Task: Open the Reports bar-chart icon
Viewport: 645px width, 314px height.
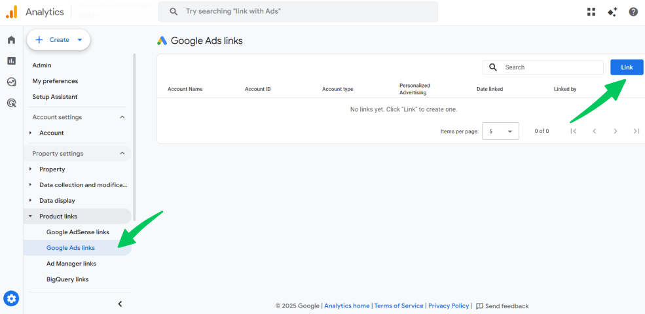Action: (x=12, y=61)
